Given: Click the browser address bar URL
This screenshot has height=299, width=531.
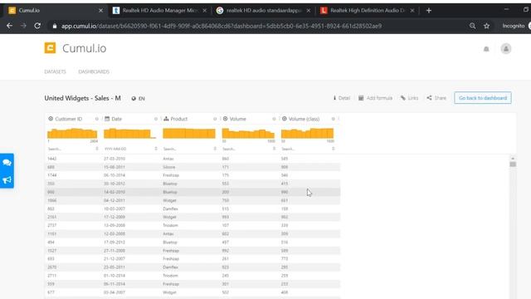Looking at the screenshot, I should 222,26.
